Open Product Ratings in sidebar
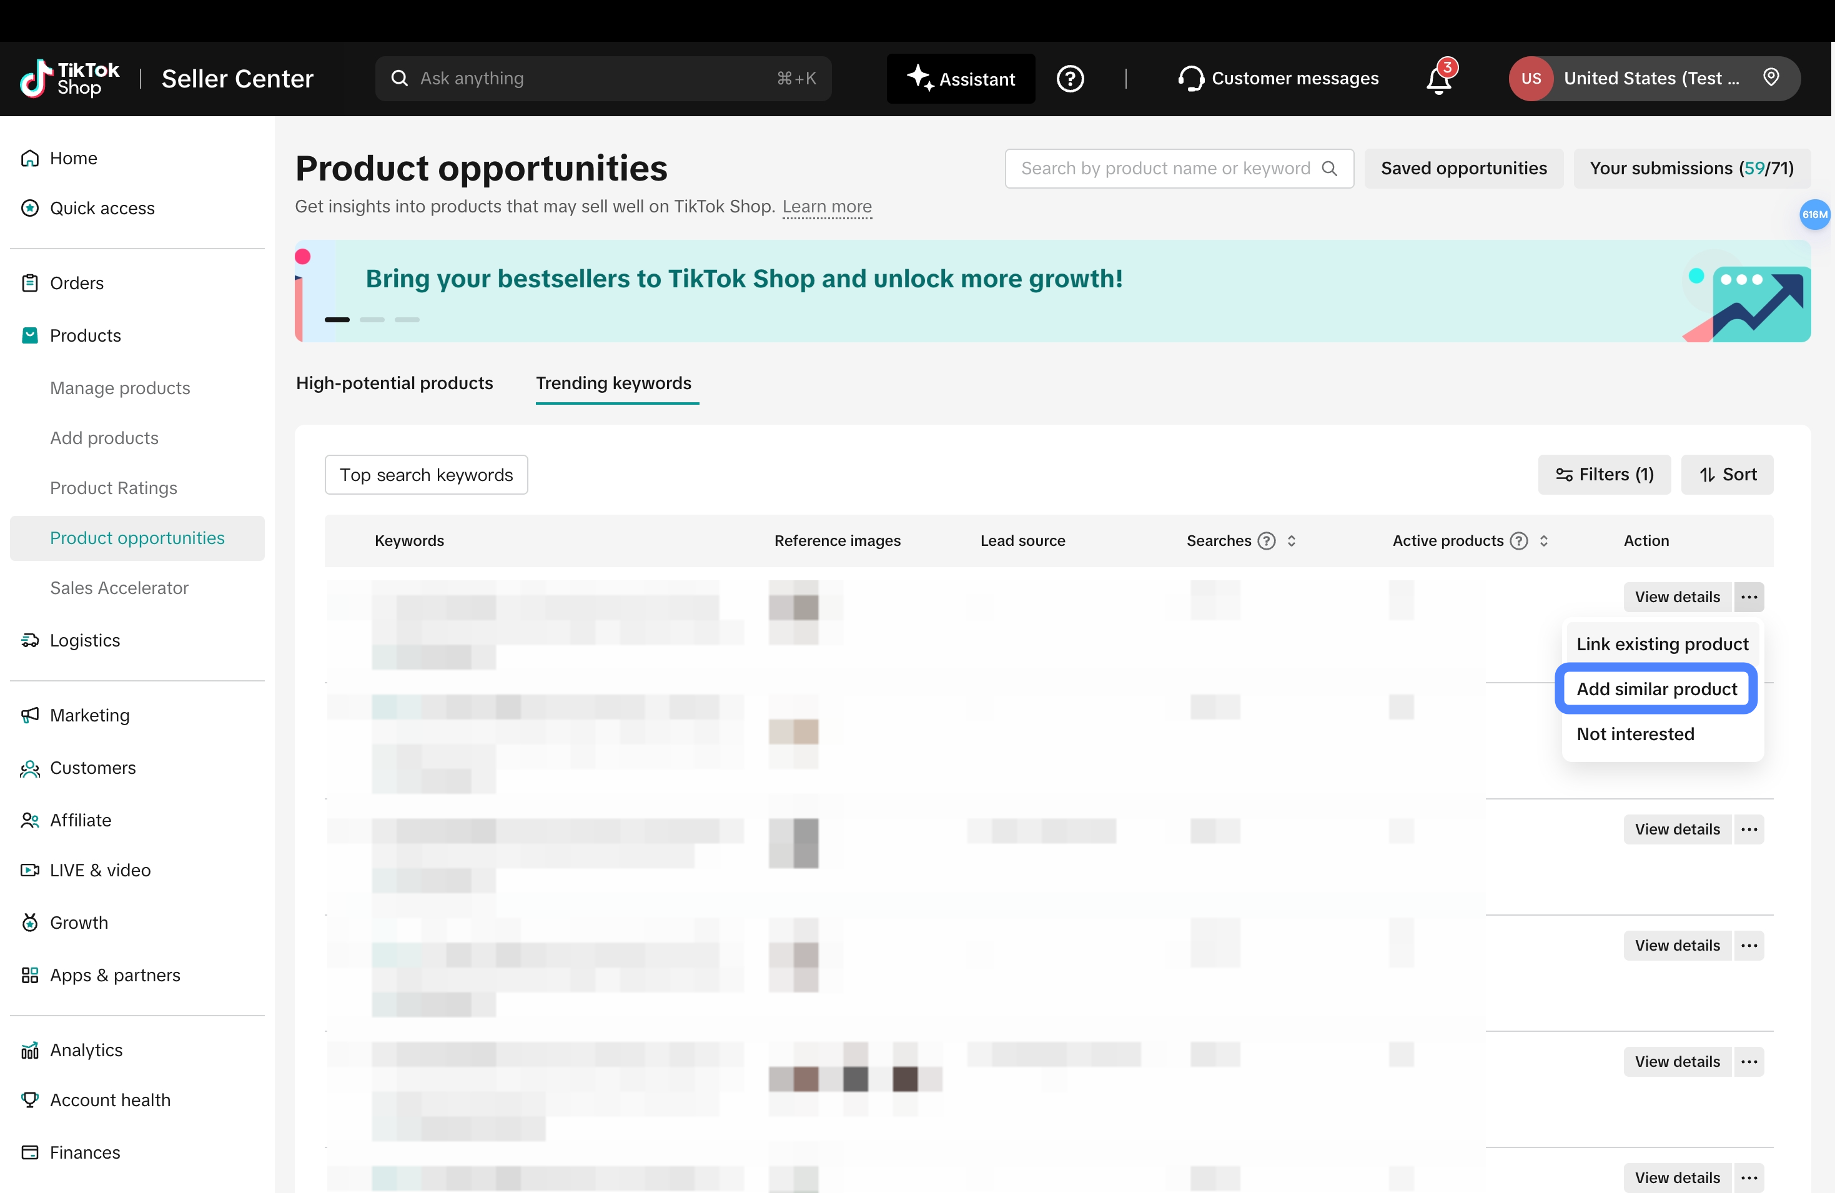This screenshot has width=1835, height=1193. (x=113, y=488)
